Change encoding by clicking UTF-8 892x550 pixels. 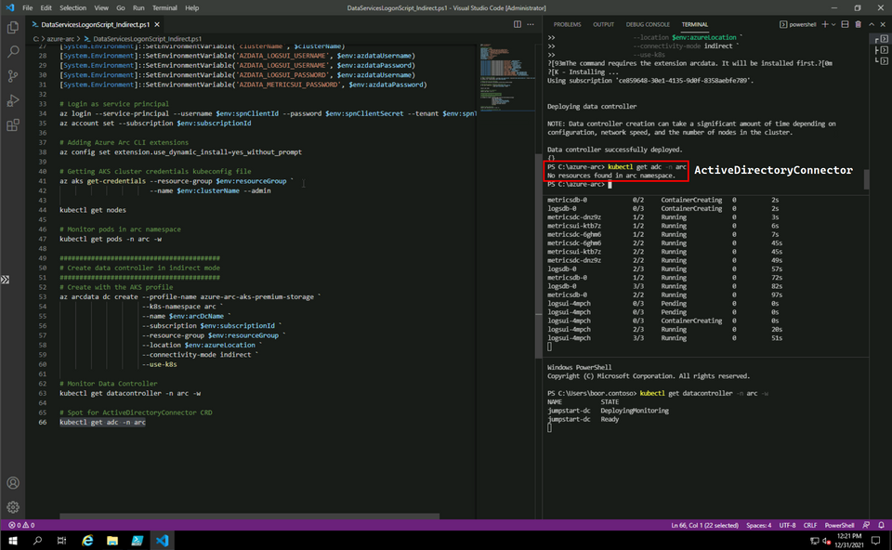tap(787, 525)
